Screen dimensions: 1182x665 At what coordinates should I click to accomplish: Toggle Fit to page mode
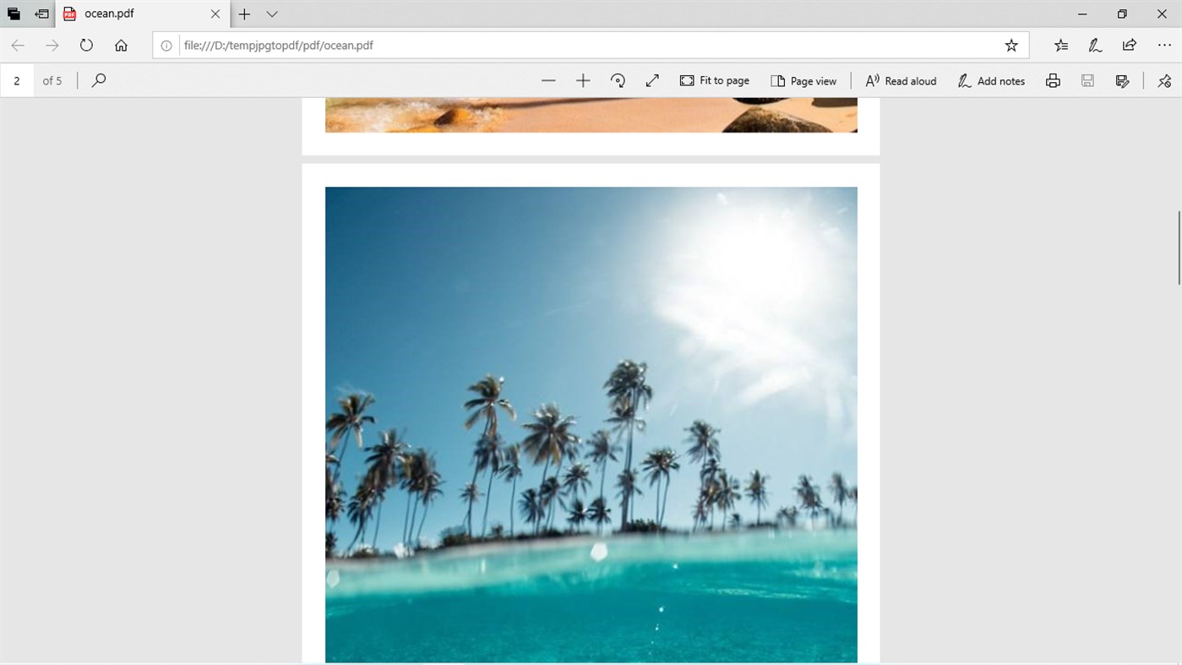pyautogui.click(x=714, y=79)
